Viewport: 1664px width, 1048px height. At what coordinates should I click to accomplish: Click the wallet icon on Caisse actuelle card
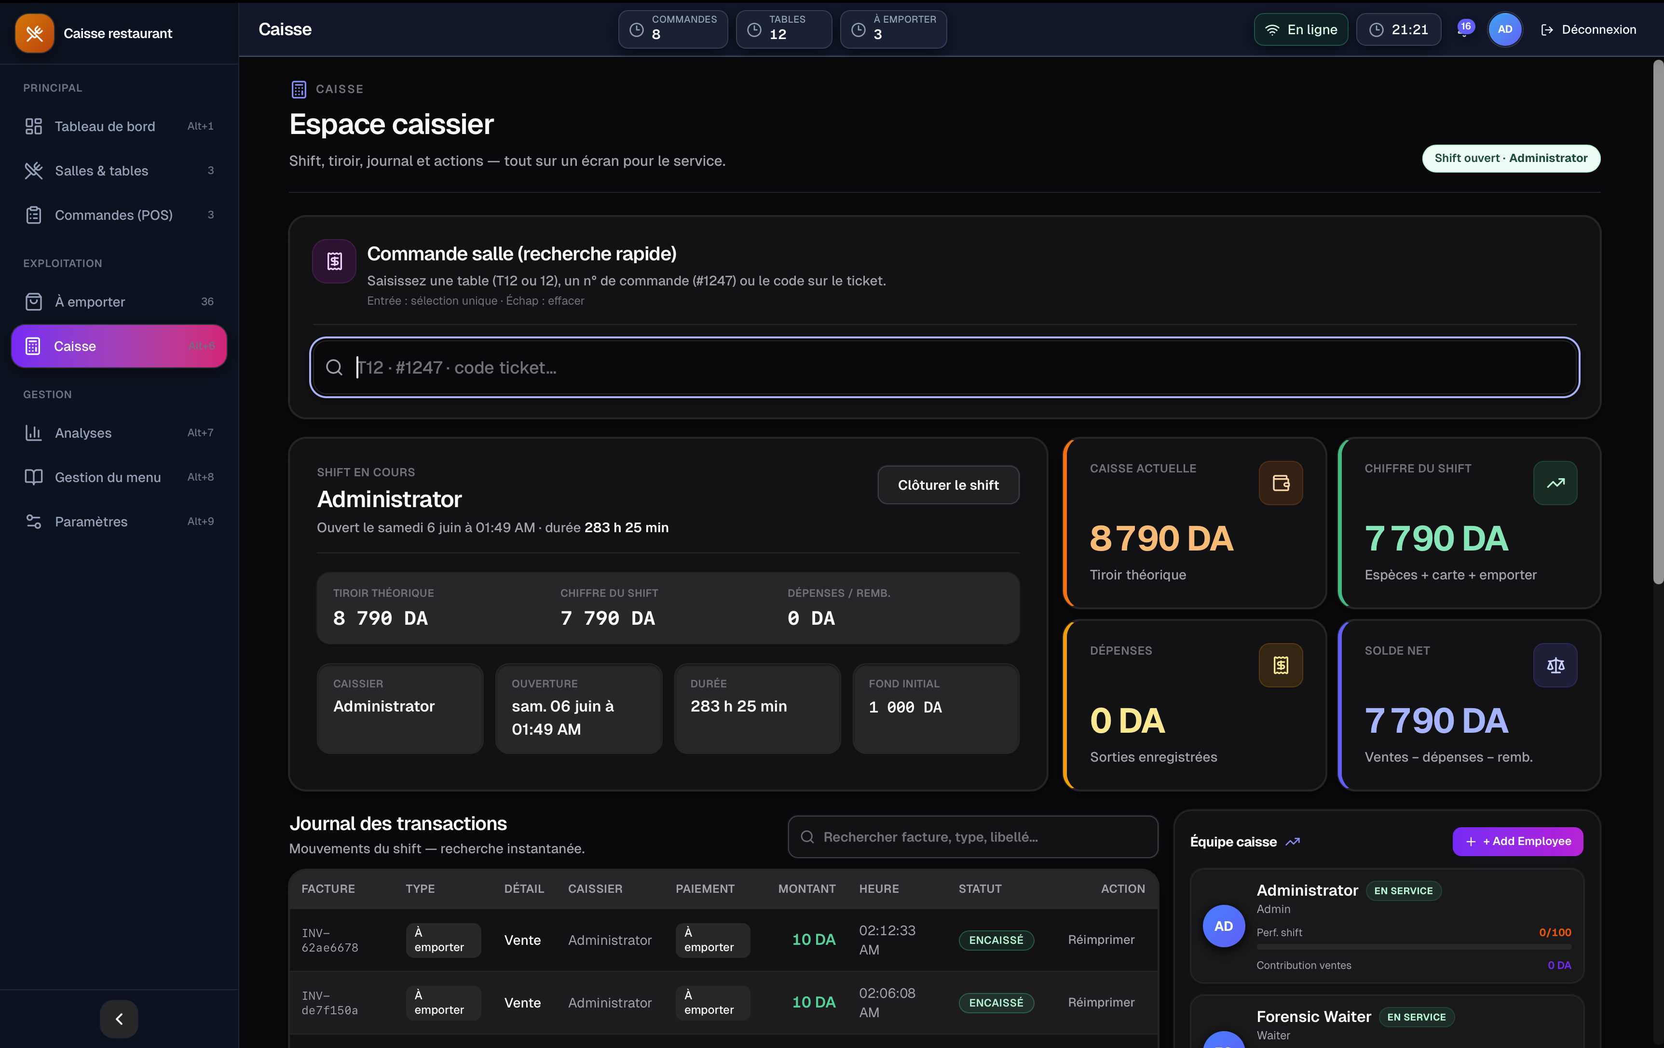pos(1281,483)
